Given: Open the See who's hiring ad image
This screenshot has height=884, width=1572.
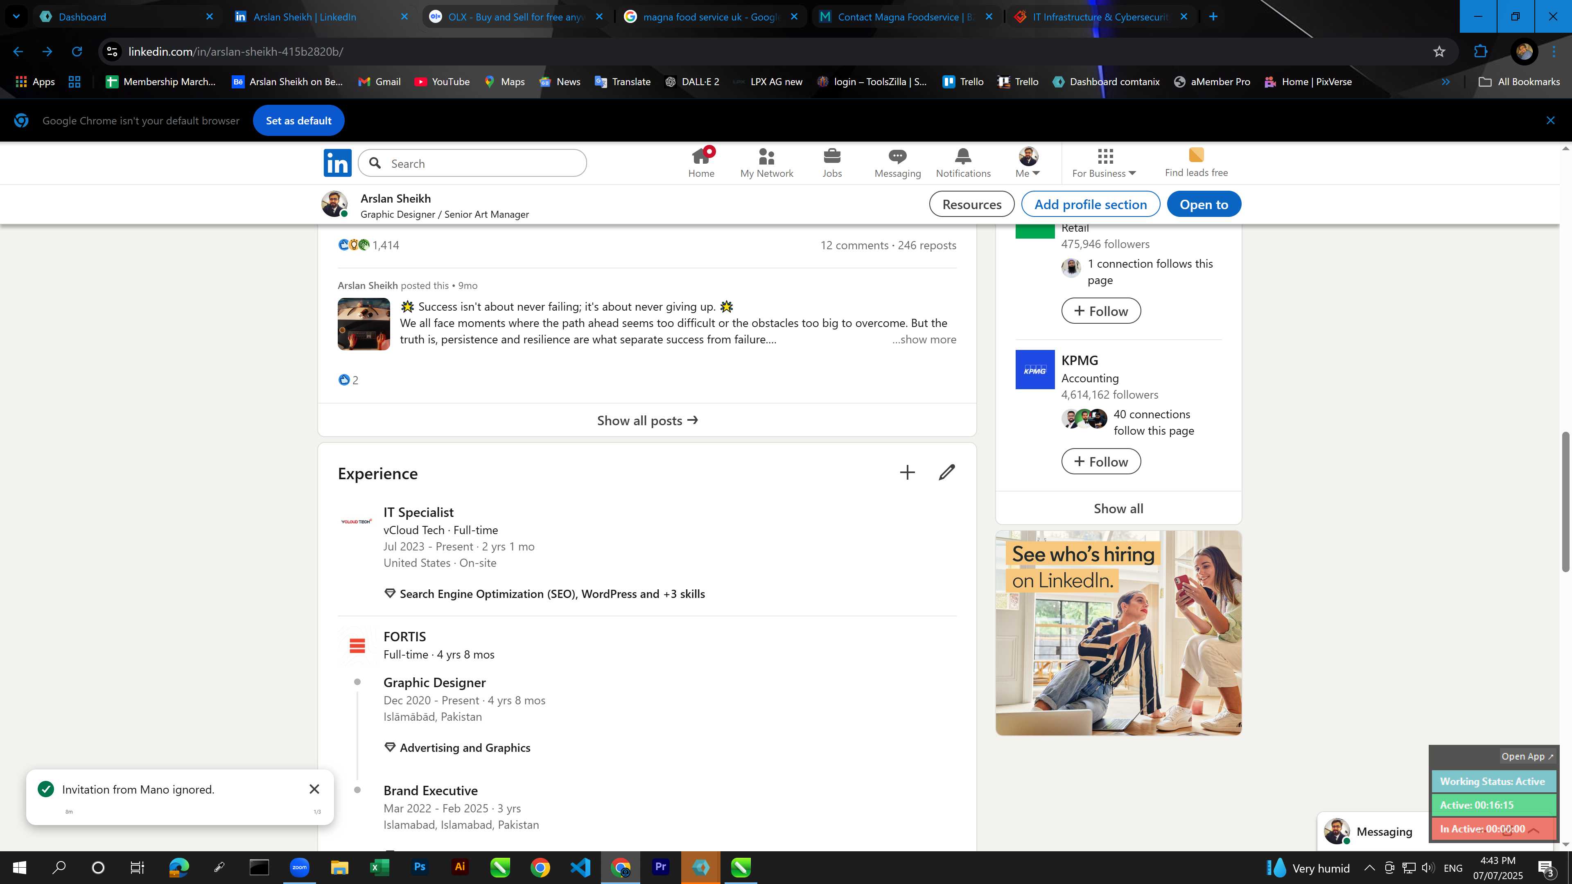Looking at the screenshot, I should coord(1118,633).
